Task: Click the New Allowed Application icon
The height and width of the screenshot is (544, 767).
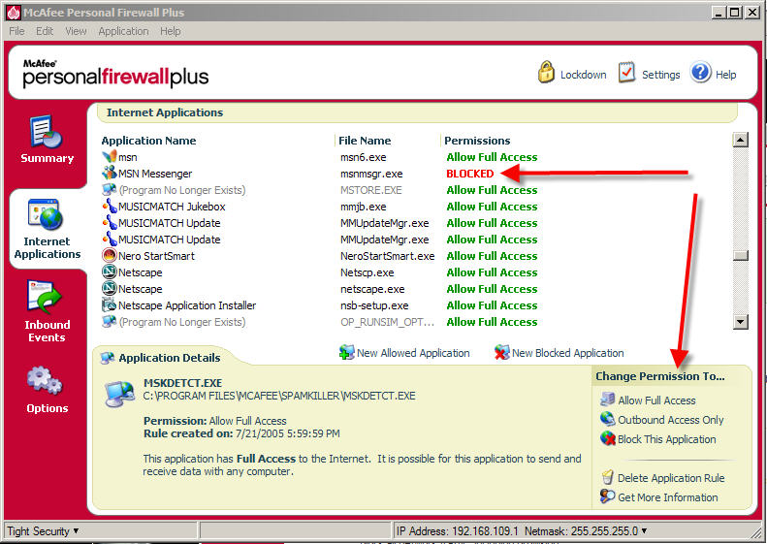Action: (x=347, y=353)
